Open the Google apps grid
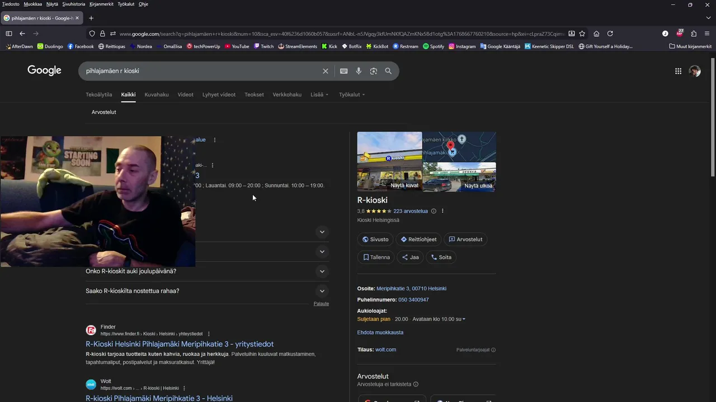Viewport: 716px width, 402px height. point(678,71)
